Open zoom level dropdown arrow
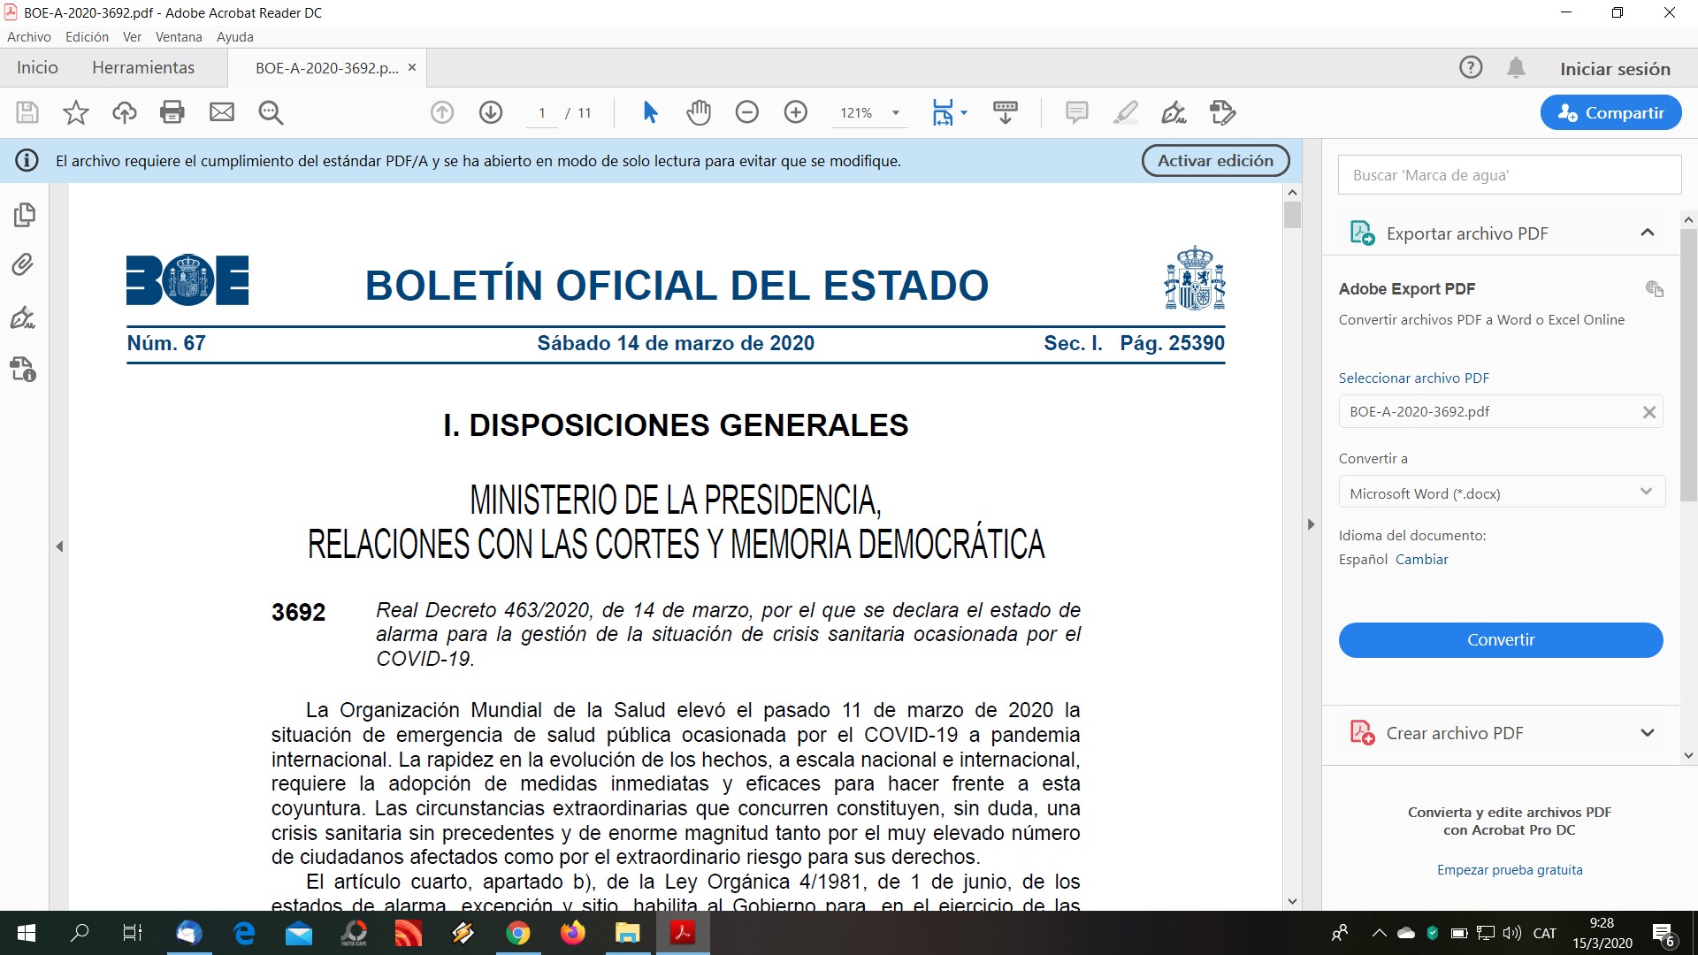Viewport: 1698px width, 955px height. [896, 112]
